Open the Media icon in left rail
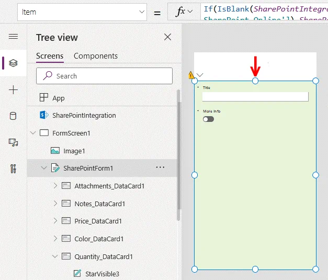The image size is (328, 280). 13,142
